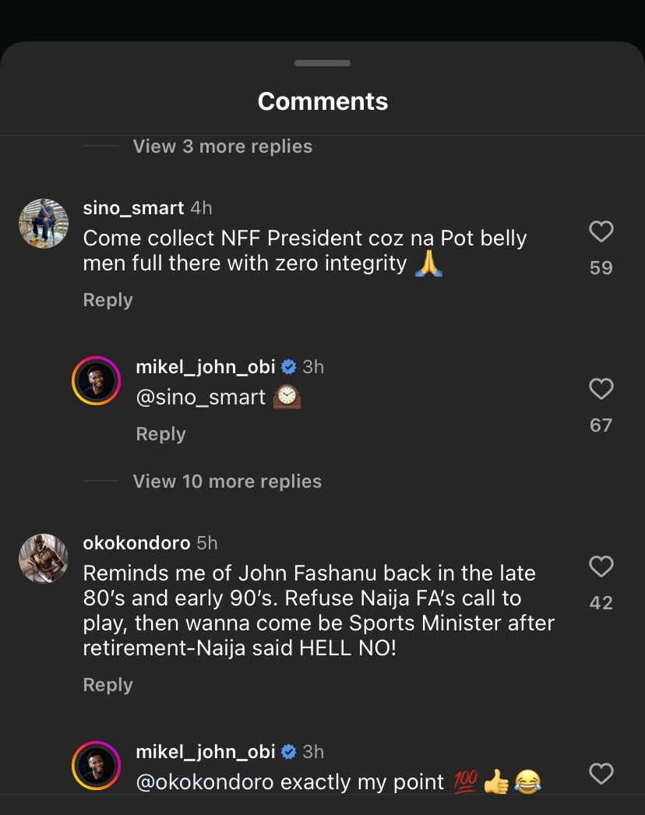
Task: View mikel_john_obi's gradient-ringed avatar
Action: pos(97,380)
